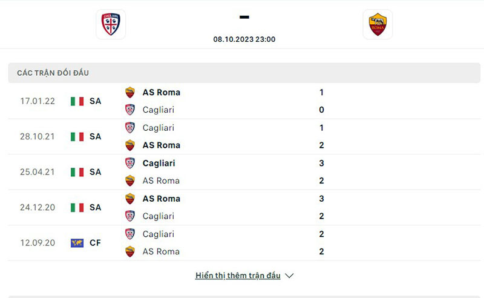Image resolution: width=484 pixels, height=298 pixels.
Task: Click the 'CÁC TRẬN ĐỐI ĐẦU' section header
Action: tap(53, 73)
